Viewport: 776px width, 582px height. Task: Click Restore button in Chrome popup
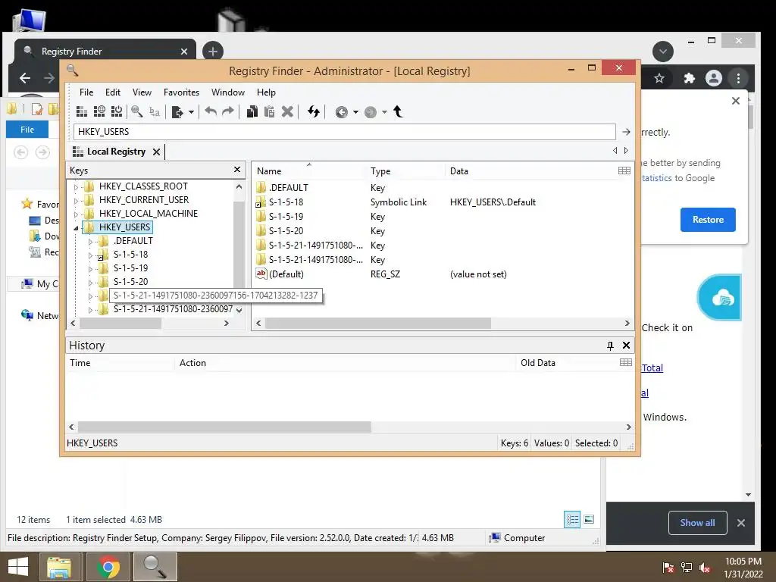tap(708, 220)
